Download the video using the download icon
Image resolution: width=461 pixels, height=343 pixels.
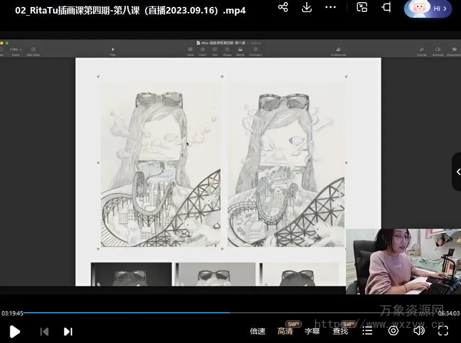coord(307,7)
